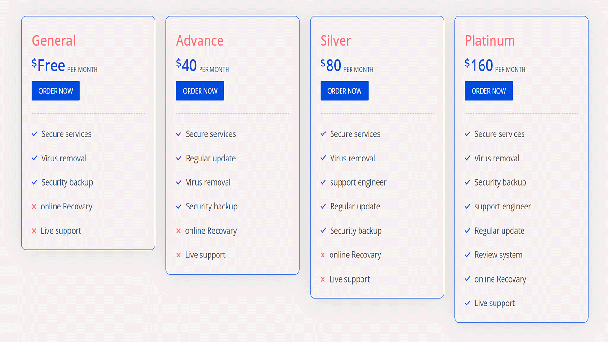Click the red cross beside Live support in Advance
Screen dimensions: 608x342
pos(179,255)
